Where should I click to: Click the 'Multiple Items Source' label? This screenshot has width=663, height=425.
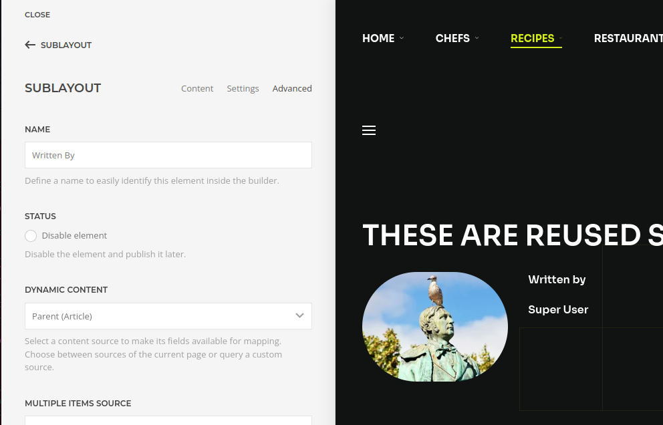tap(78, 404)
